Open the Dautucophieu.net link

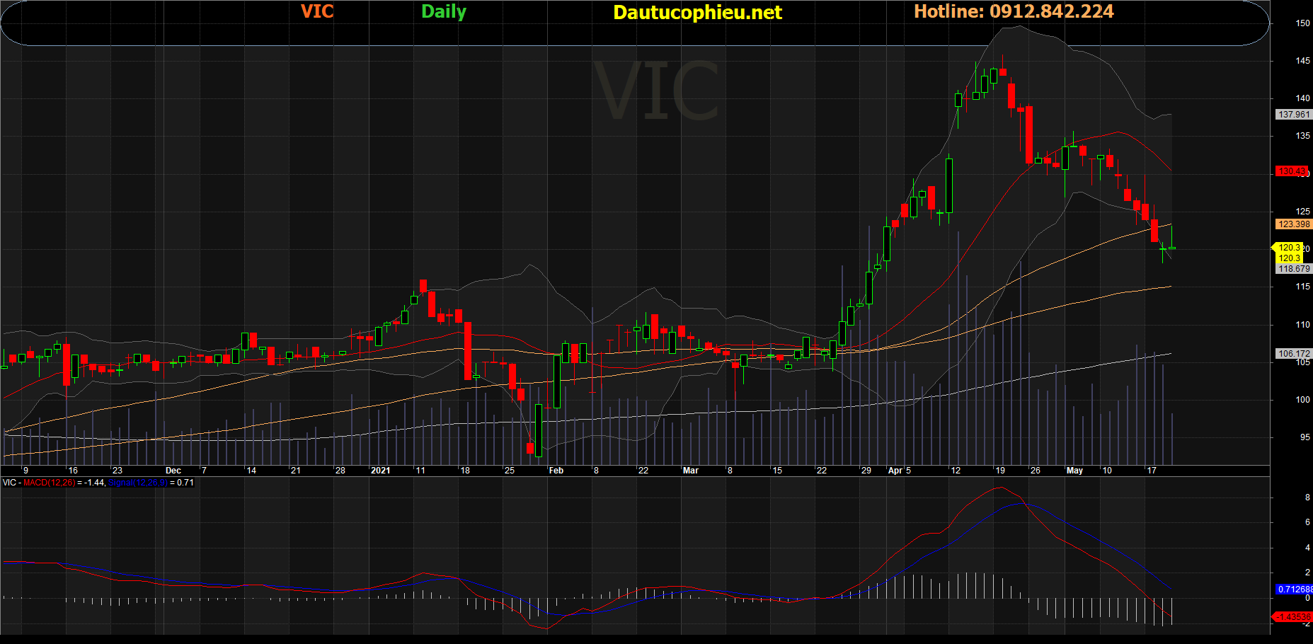pyautogui.click(x=697, y=13)
